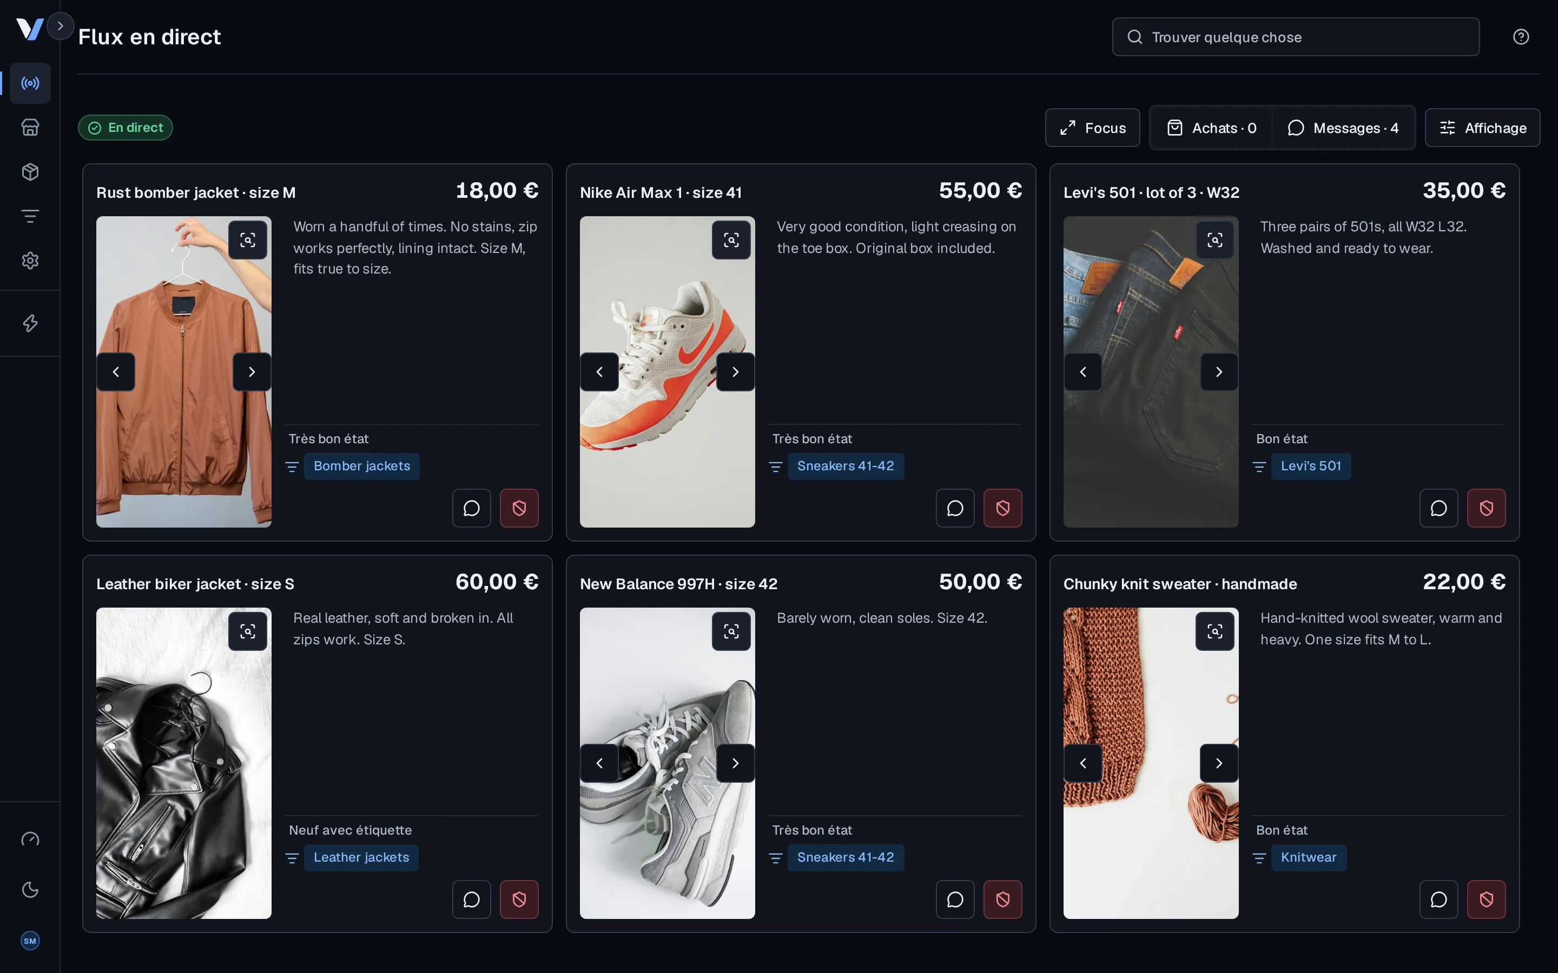Zoom the Rust bomber jacket photo
Image resolution: width=1558 pixels, height=973 pixels.
tap(248, 240)
